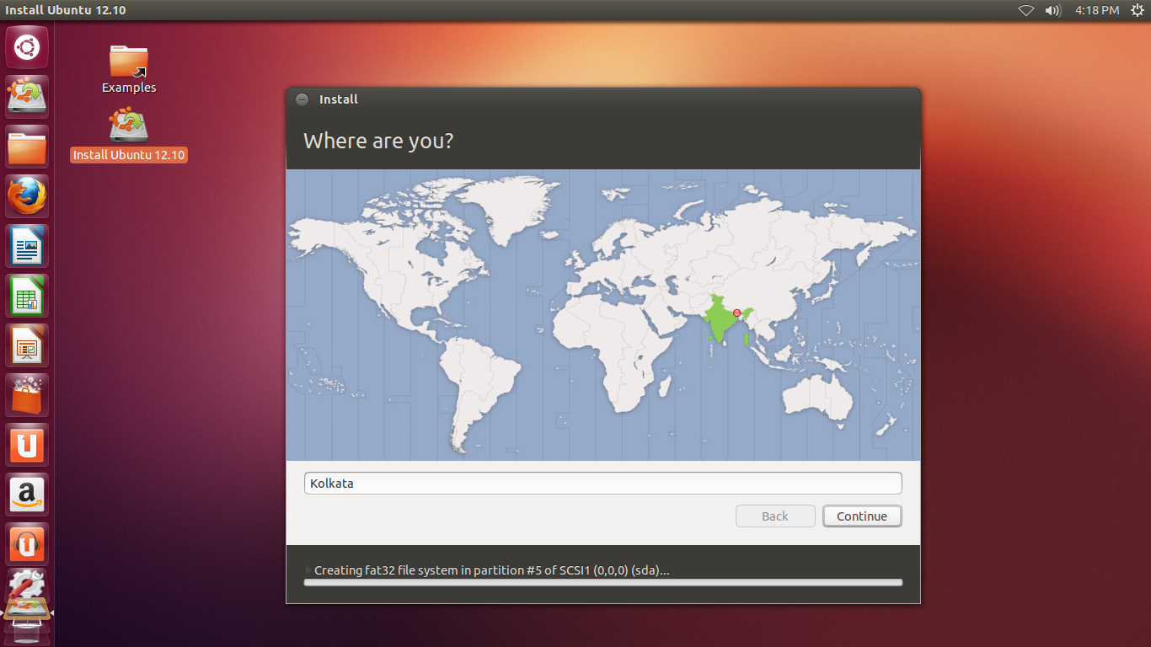This screenshot has height=647, width=1151.
Task: Open the system gear session menu
Action: coord(1137,10)
